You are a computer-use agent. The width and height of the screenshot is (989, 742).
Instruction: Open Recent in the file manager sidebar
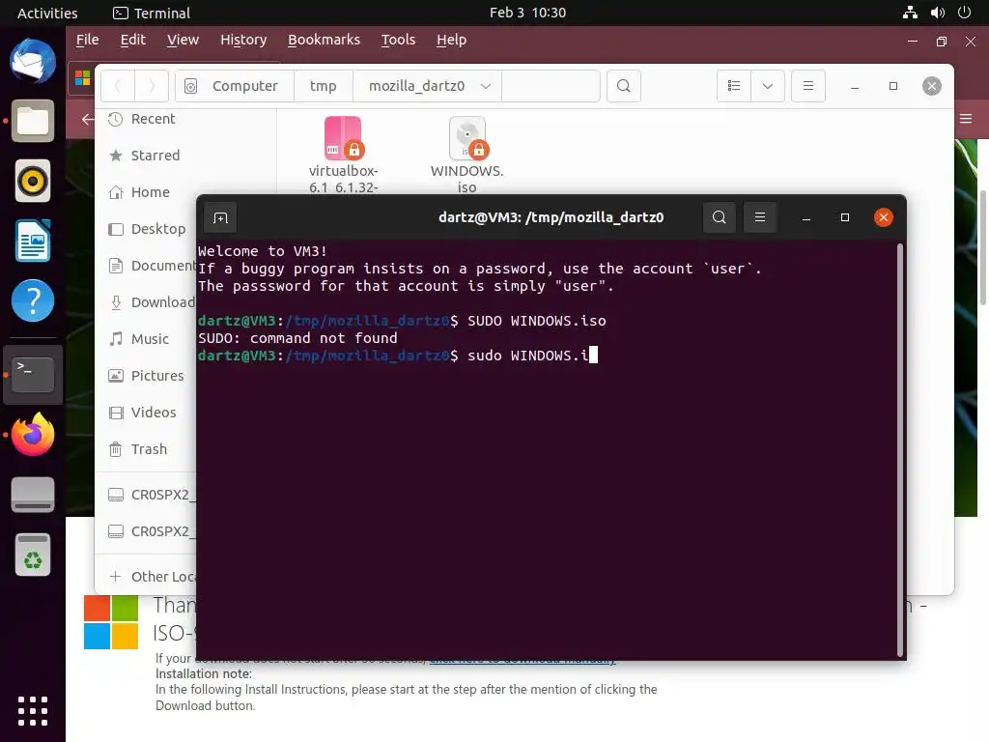pos(153,119)
